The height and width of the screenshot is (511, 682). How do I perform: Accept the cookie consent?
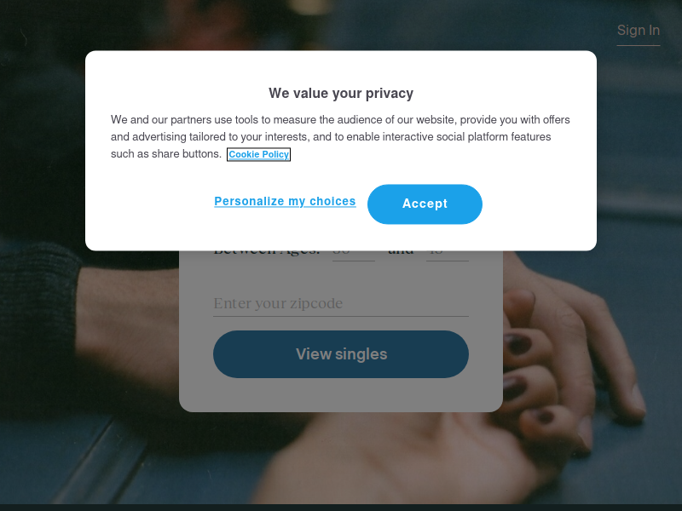tap(425, 204)
